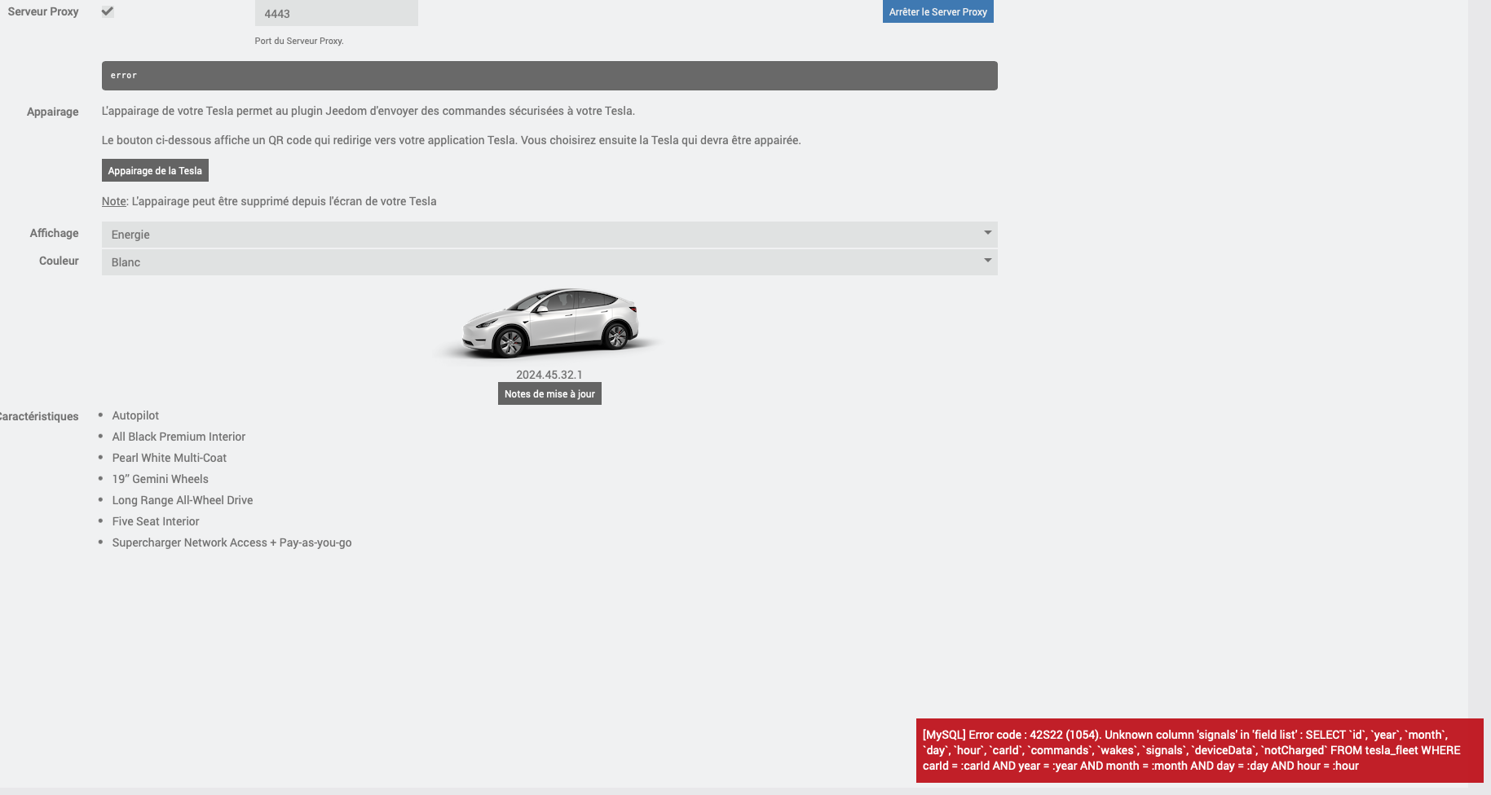
Task: Click the white Tesla car image
Action: tap(549, 323)
